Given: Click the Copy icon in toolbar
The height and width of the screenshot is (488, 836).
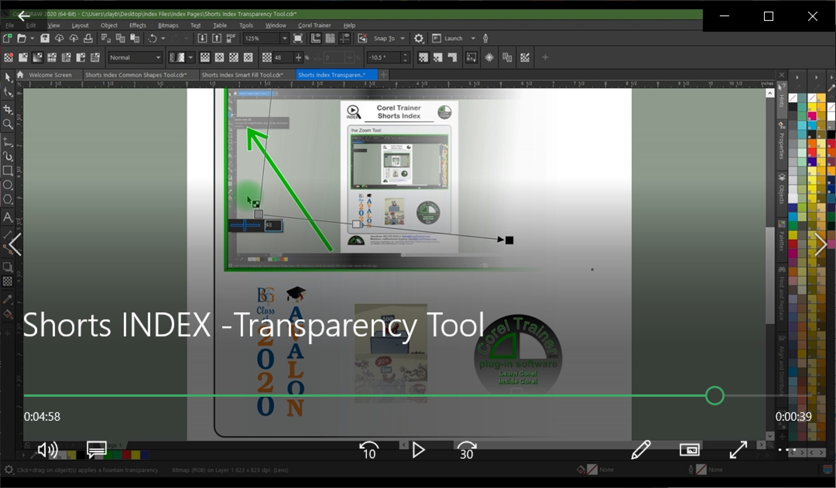Looking at the screenshot, I should pos(120,39).
